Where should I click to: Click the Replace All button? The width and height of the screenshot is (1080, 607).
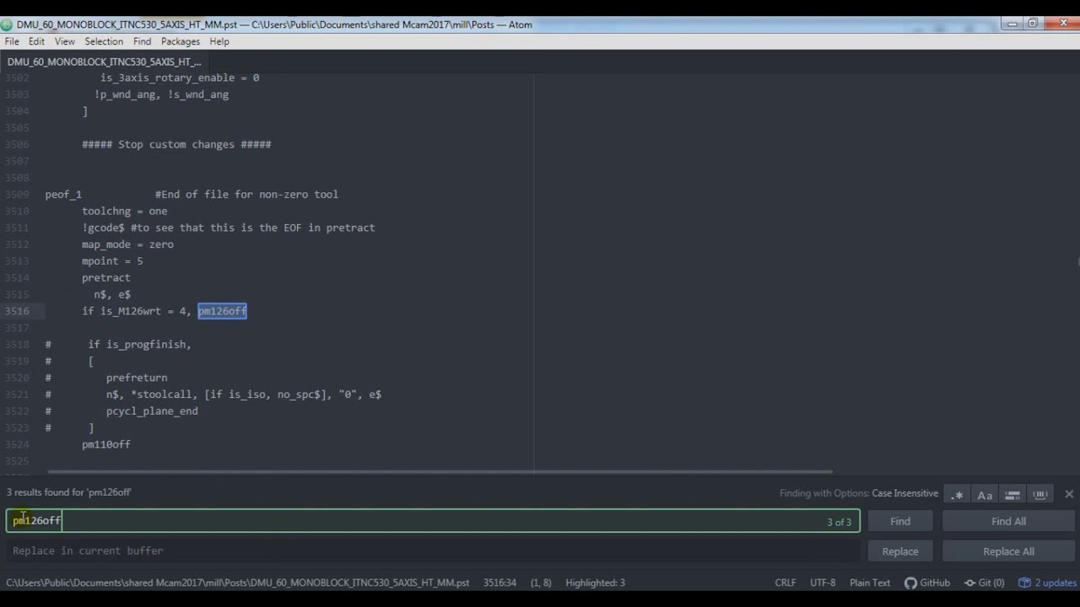[x=1008, y=551]
